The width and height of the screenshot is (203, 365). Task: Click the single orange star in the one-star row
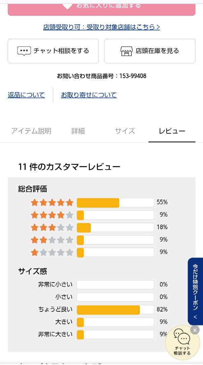pyautogui.click(x=34, y=252)
